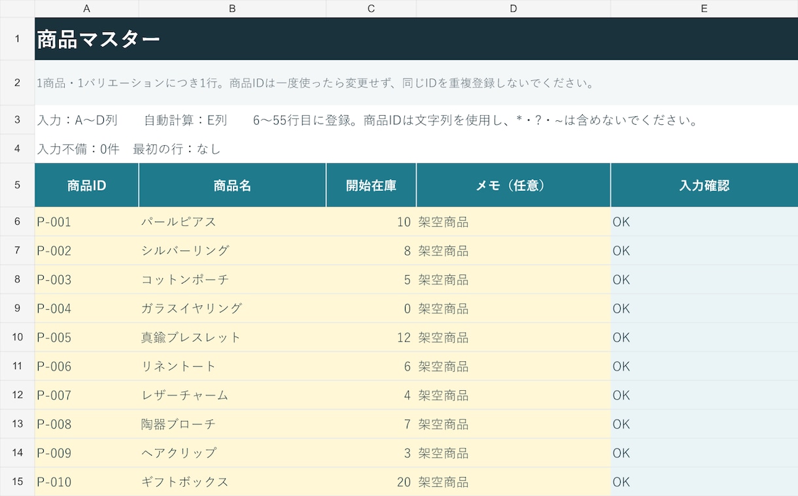Select the OK status in row 8

(x=704, y=280)
